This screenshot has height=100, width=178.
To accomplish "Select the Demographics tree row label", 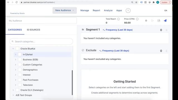I will (30, 70).
